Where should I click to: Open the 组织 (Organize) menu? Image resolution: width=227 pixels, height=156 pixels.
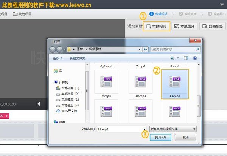pos(58,58)
